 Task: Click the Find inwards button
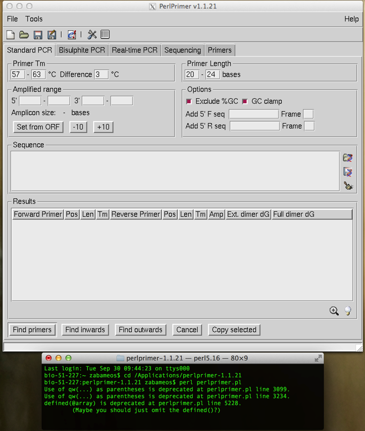[x=85, y=329]
